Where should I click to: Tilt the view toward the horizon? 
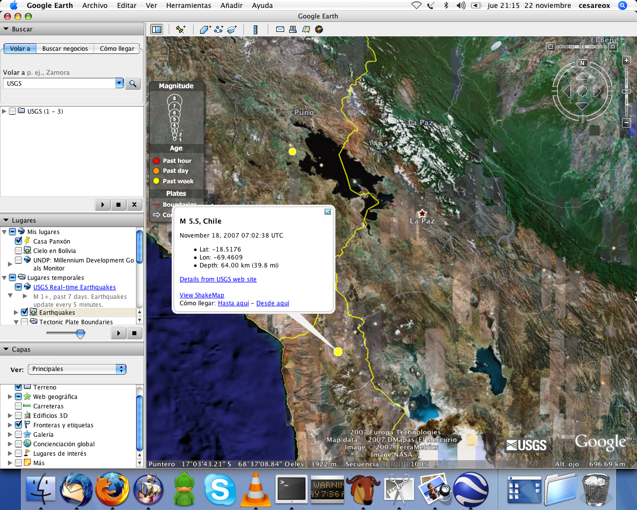[x=613, y=46]
